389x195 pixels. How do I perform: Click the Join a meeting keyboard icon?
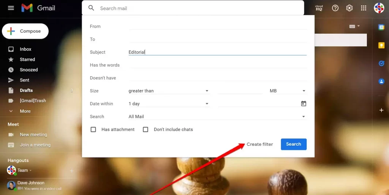pos(11,145)
